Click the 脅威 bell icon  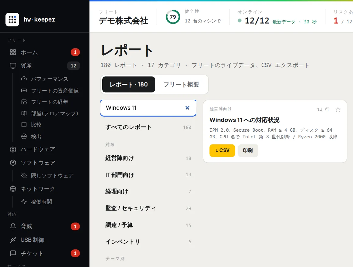[13, 226]
